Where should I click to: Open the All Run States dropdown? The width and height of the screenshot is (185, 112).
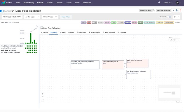tap(50, 17)
